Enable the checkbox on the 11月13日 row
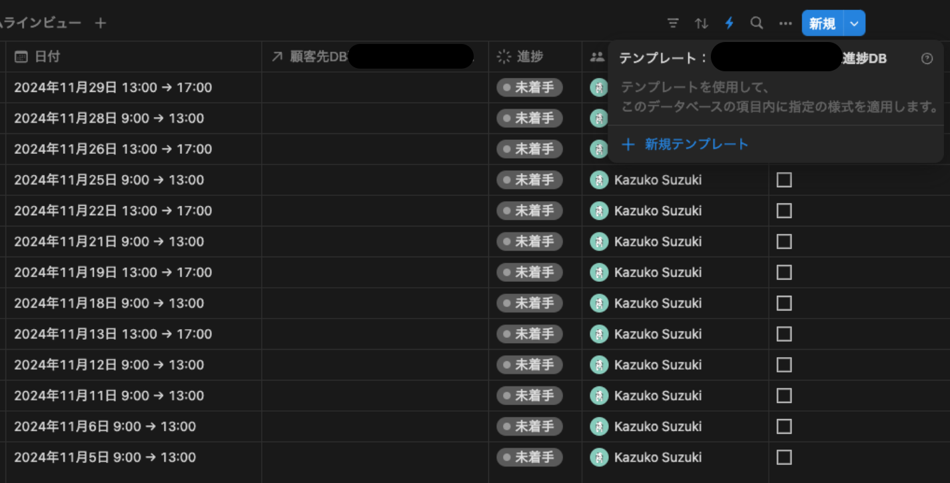950x483 pixels. [783, 334]
